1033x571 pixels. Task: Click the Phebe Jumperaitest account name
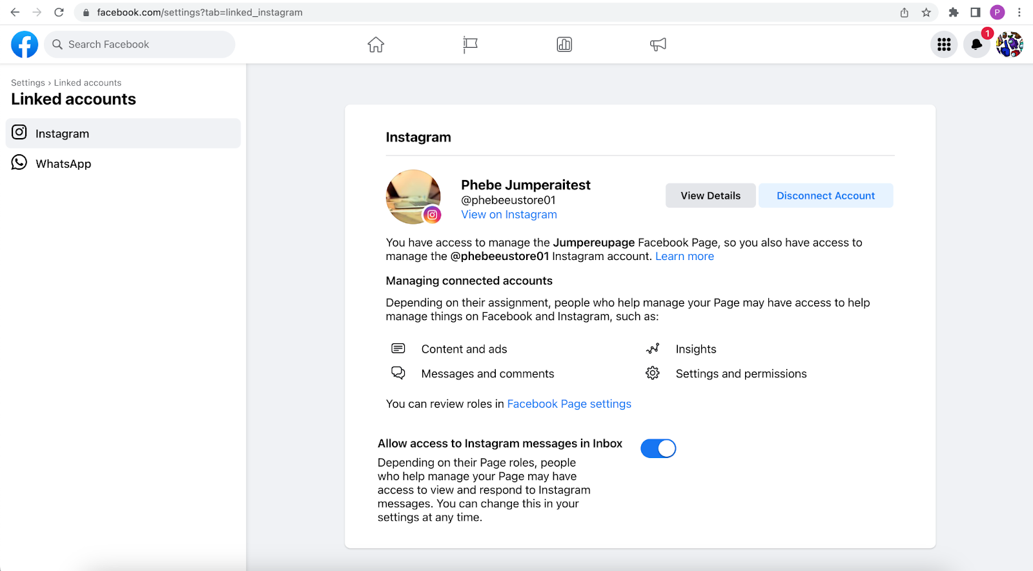click(x=526, y=185)
